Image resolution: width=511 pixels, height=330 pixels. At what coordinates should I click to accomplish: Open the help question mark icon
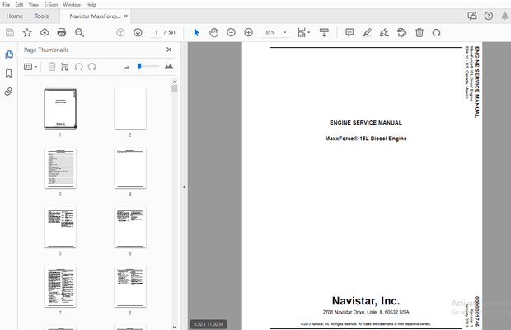pos(488,16)
